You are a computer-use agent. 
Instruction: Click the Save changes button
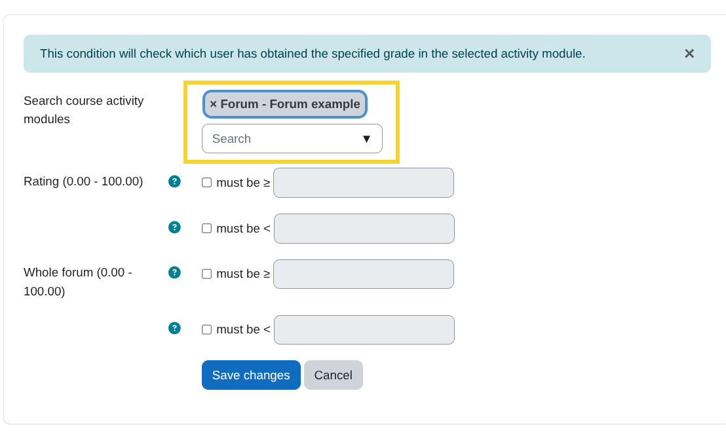pos(251,375)
